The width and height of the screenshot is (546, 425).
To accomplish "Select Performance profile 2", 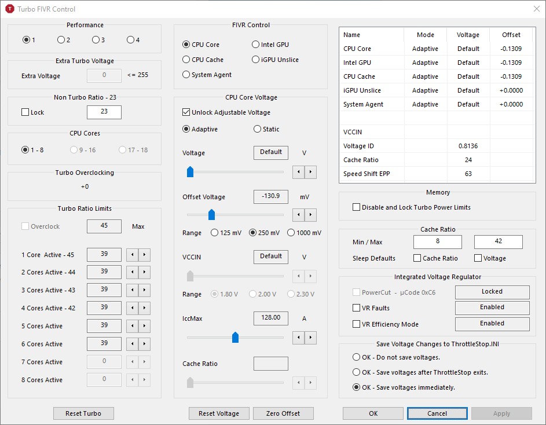I will click(64, 40).
